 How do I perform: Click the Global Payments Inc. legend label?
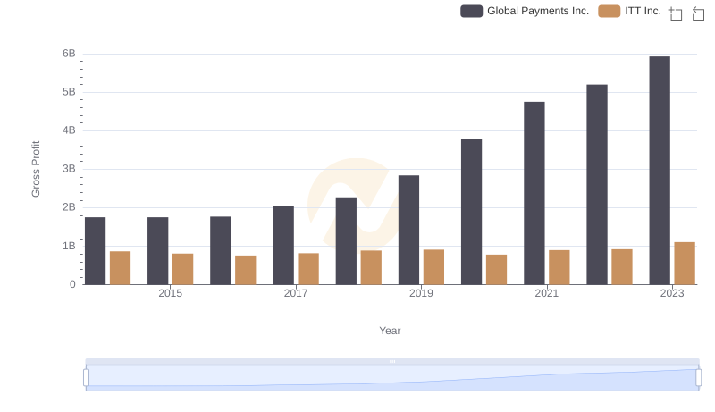tap(538, 11)
